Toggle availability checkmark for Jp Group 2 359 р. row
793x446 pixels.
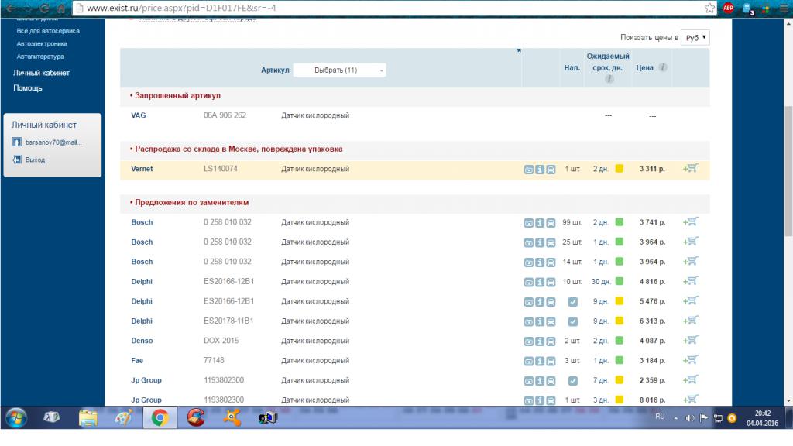point(572,381)
